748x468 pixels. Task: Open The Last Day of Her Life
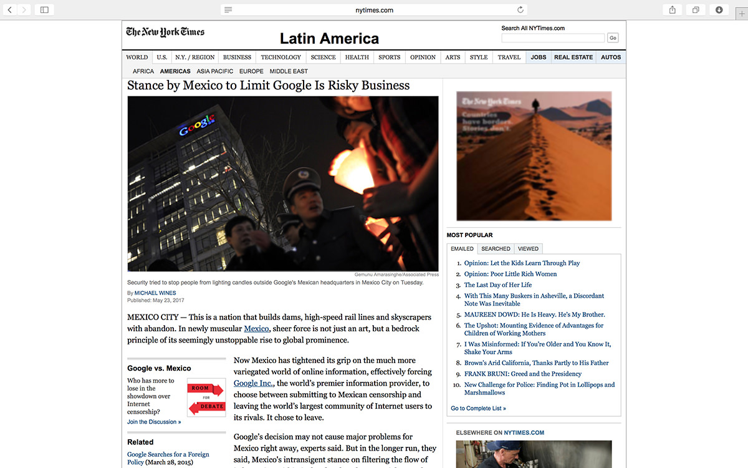click(498, 285)
